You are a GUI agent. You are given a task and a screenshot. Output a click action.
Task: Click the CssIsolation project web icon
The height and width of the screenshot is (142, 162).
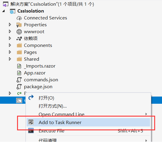pos(13,11)
